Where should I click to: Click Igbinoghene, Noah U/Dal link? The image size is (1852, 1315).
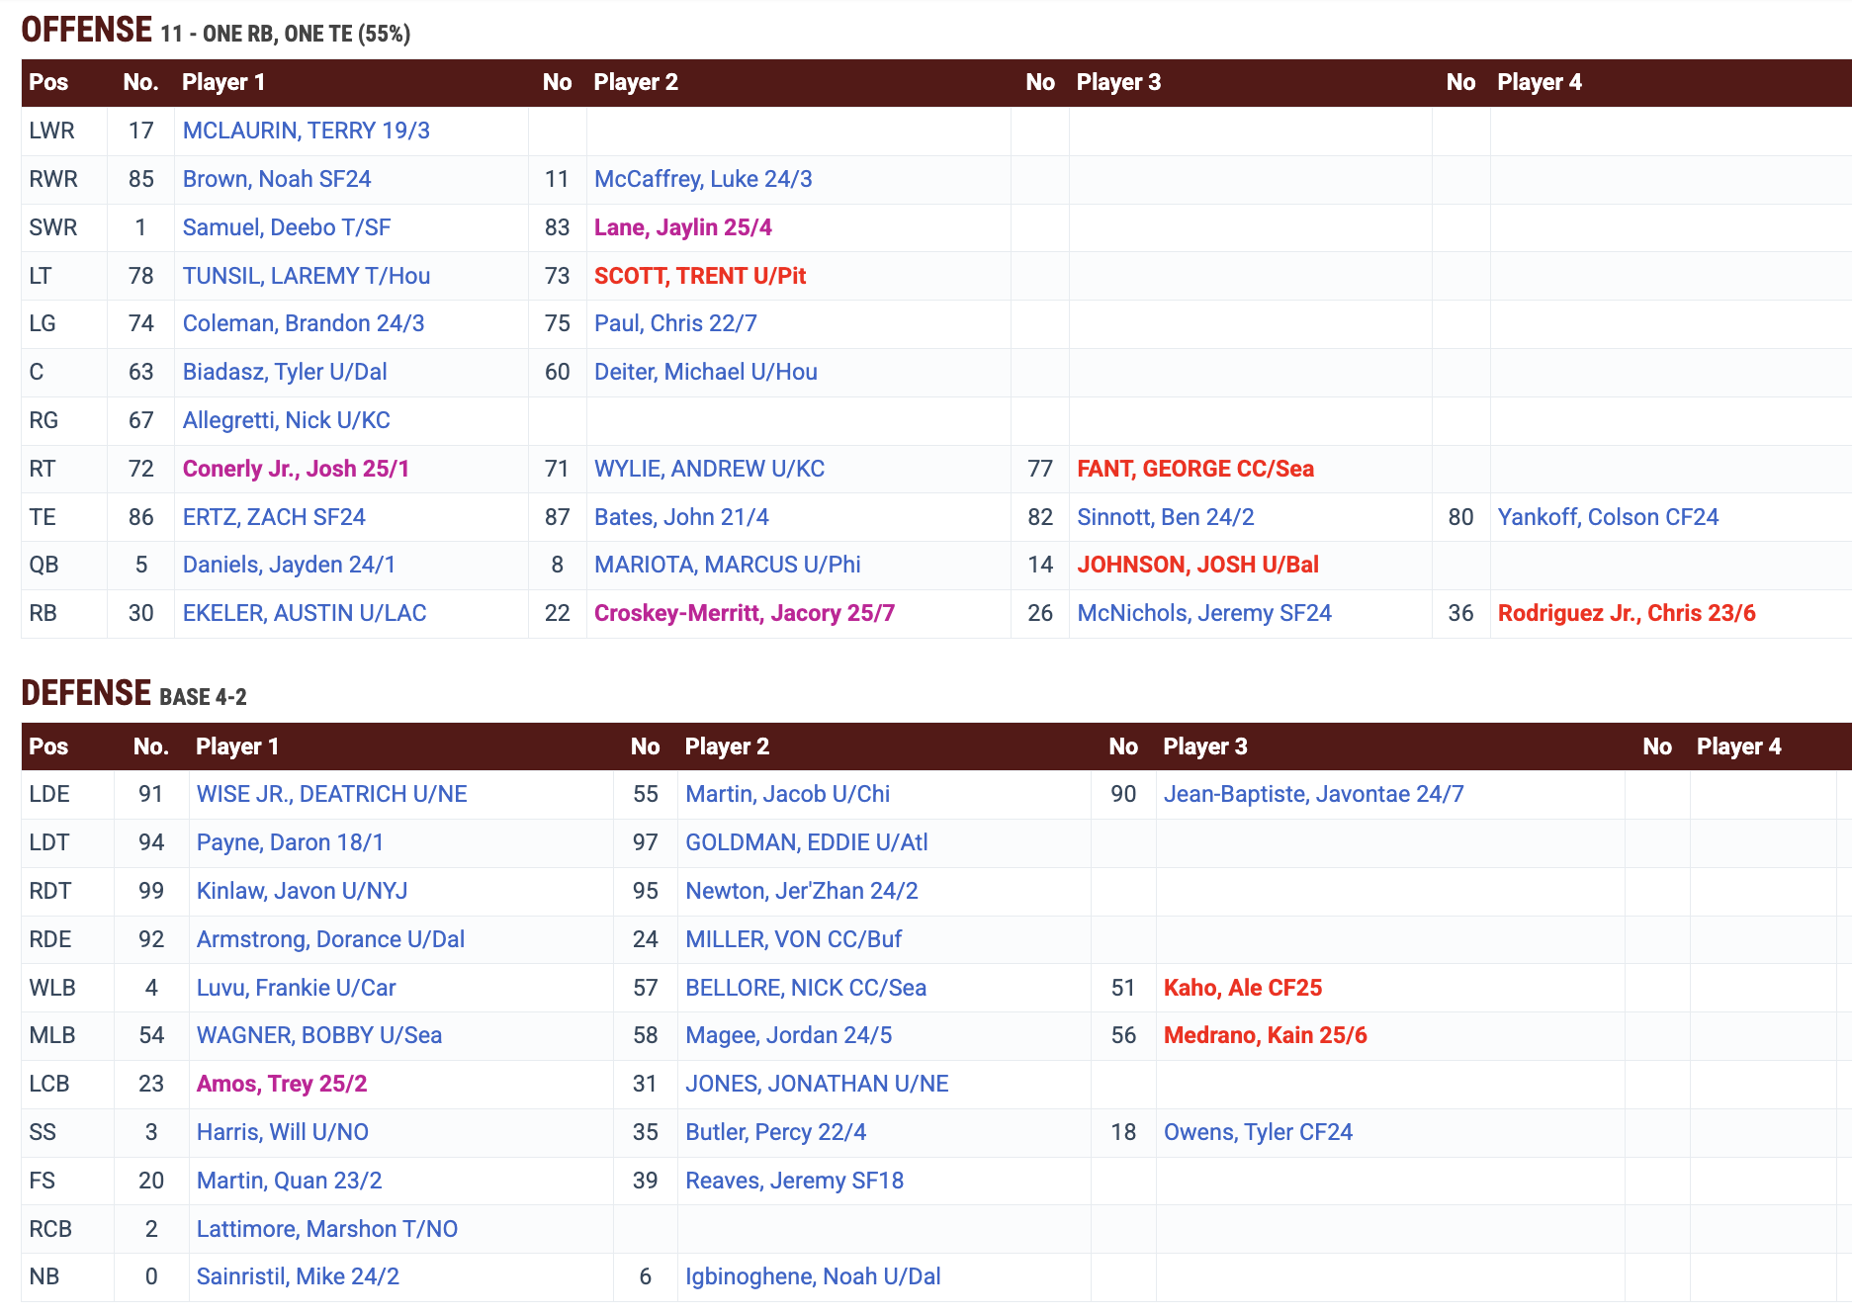[813, 1276]
